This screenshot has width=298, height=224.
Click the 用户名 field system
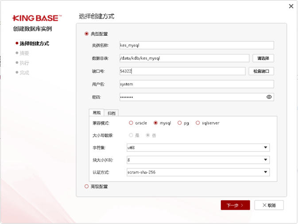197,84
